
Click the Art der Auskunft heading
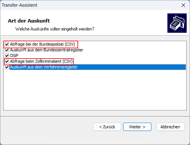(28, 21)
